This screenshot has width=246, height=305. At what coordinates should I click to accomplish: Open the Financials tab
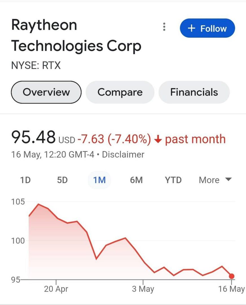(x=194, y=92)
